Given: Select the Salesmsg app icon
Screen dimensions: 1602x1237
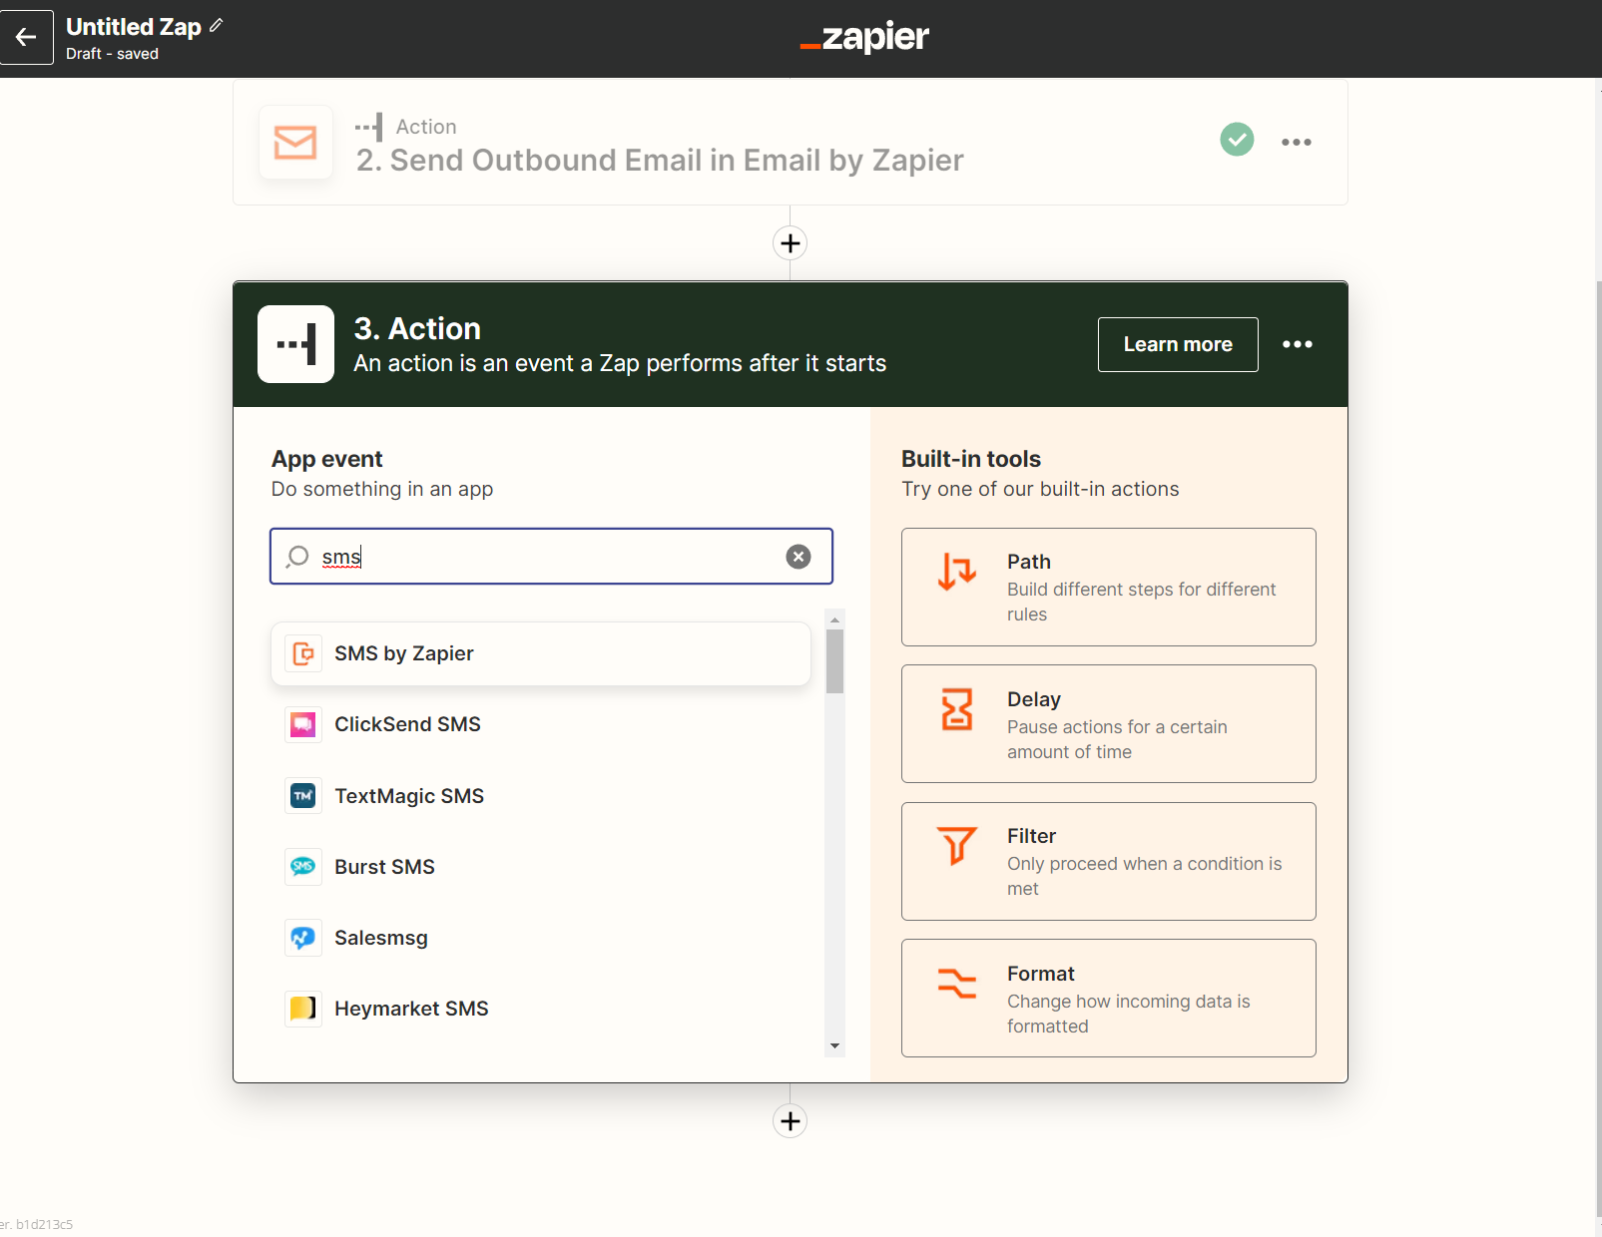Looking at the screenshot, I should (x=303, y=938).
